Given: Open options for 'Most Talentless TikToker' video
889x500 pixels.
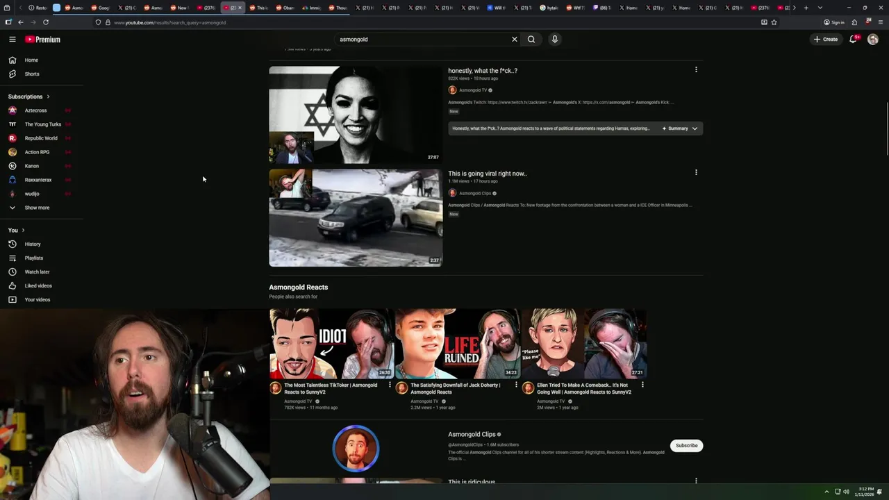Looking at the screenshot, I should [390, 385].
